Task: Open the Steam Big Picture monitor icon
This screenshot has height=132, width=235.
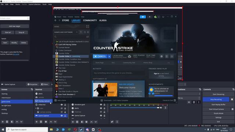Action: coord(163,17)
